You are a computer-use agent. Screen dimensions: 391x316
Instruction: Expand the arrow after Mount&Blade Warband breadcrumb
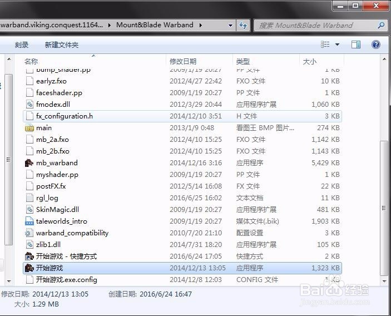200,25
